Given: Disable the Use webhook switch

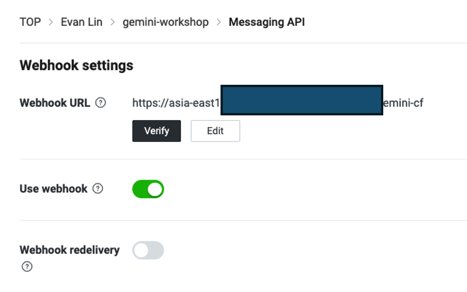Looking at the screenshot, I should pyautogui.click(x=148, y=189).
